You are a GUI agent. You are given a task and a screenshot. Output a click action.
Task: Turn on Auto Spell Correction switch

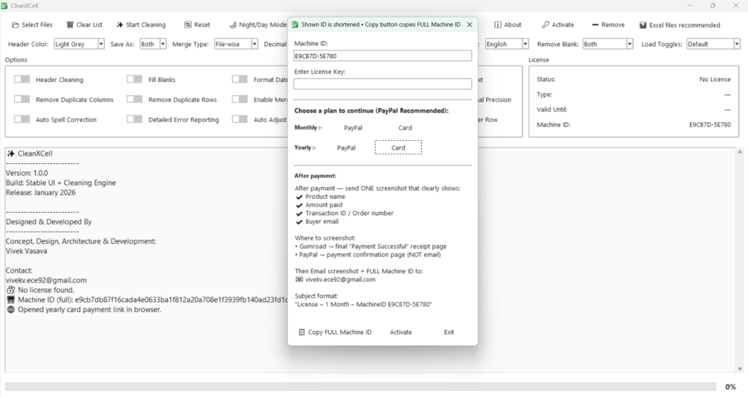[x=22, y=119]
